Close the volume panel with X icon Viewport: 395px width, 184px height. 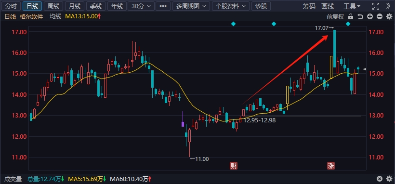380,179
